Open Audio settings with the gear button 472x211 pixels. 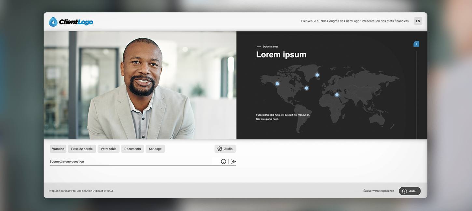[225, 149]
